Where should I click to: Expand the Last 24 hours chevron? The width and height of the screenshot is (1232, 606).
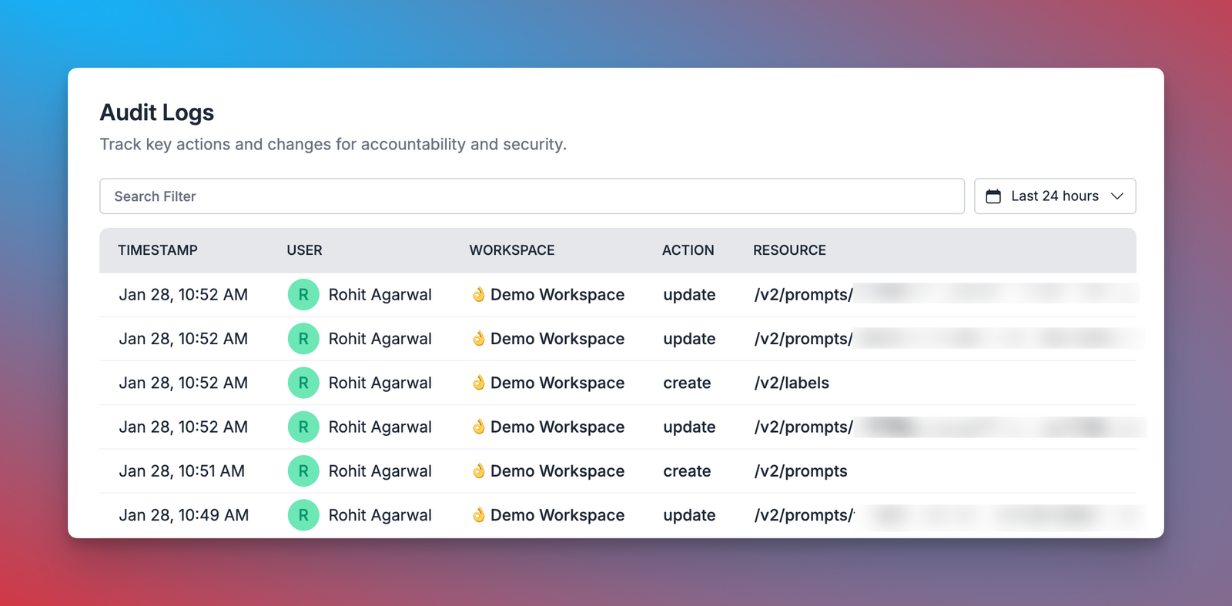click(x=1117, y=196)
